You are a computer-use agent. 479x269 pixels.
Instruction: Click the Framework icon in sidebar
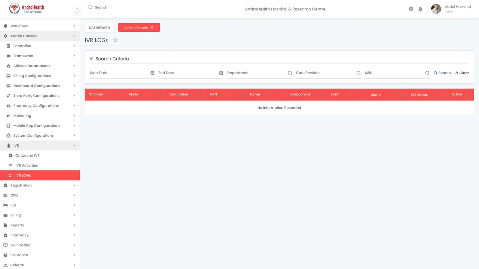pos(9,56)
